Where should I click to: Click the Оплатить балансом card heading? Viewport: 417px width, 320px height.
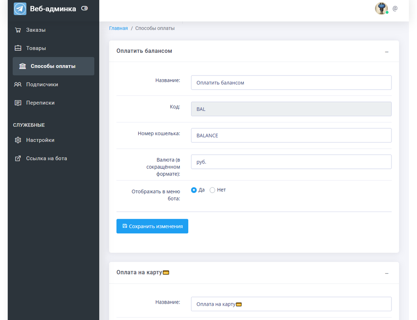click(144, 51)
